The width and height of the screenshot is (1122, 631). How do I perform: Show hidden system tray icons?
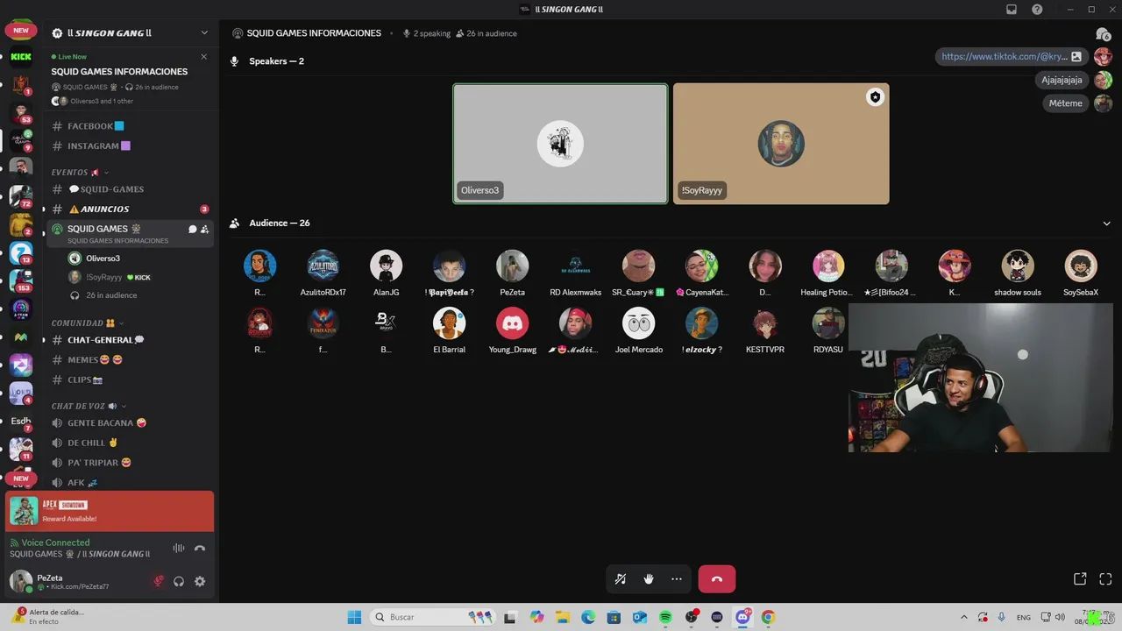(964, 617)
